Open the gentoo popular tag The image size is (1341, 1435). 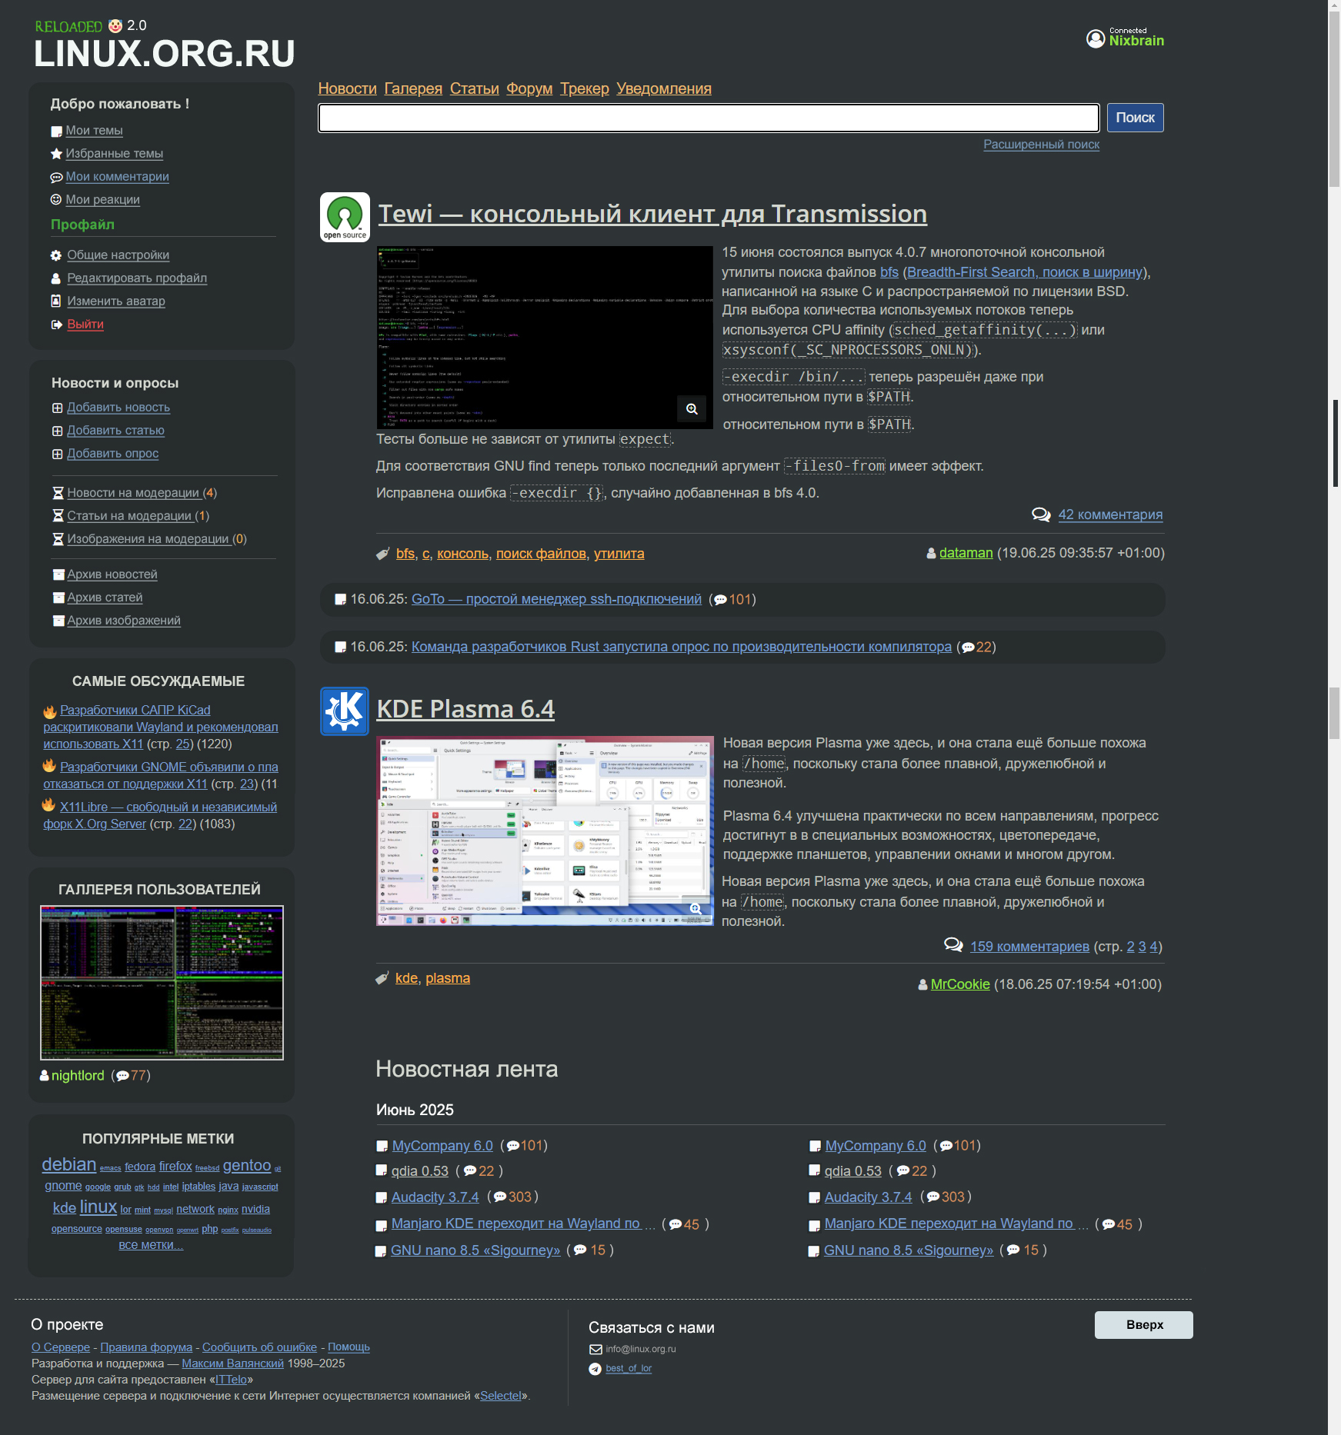(247, 1166)
